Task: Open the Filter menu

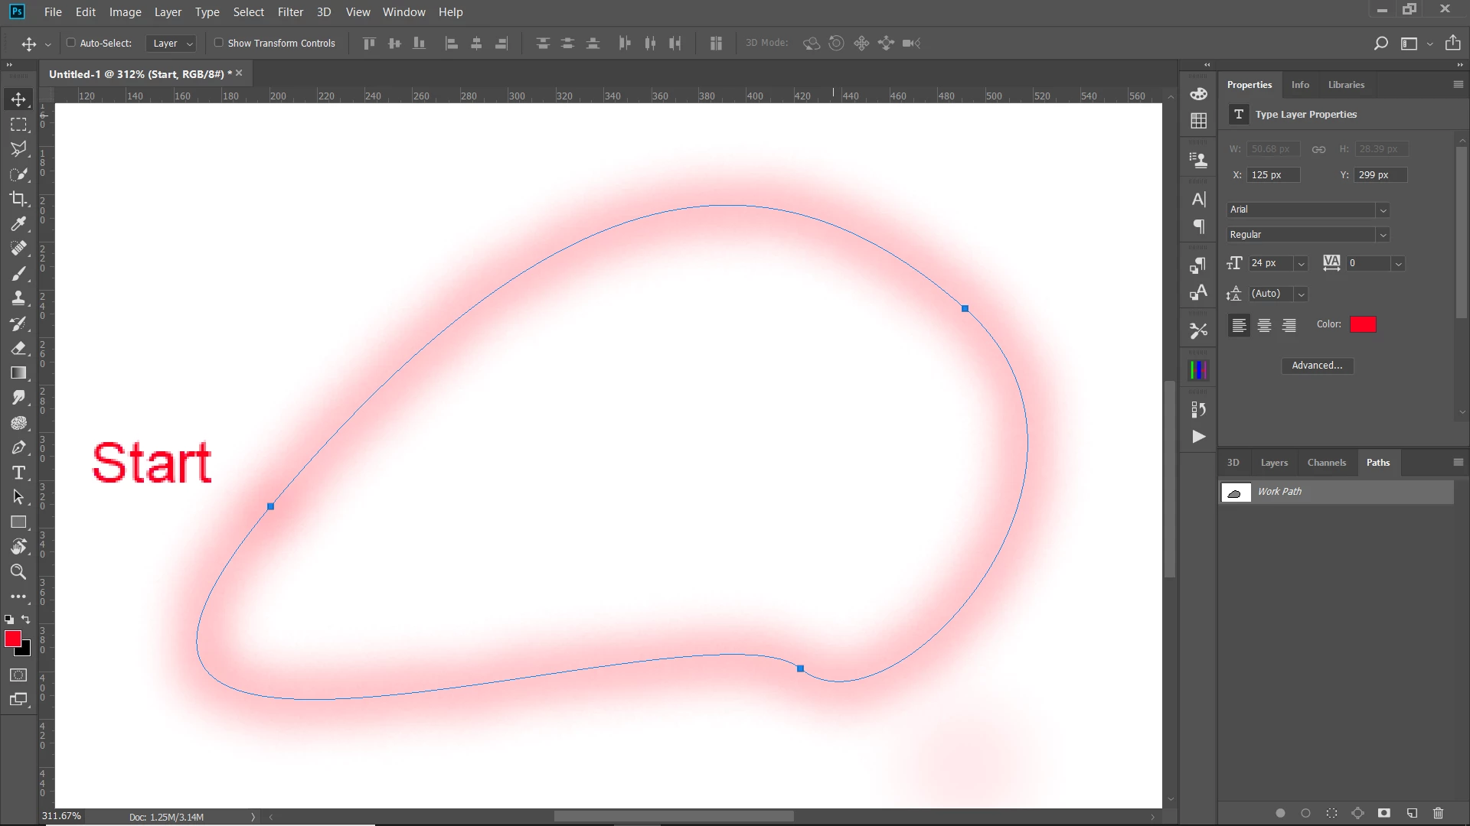Action: pos(290,12)
